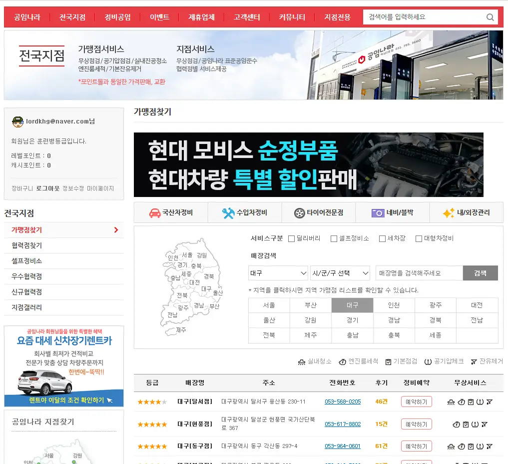This screenshot has height=464, width=508.
Task: Open 마이페이지 link
Action: (x=100, y=188)
